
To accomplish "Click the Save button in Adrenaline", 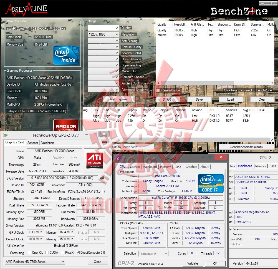I will point(199,99).
